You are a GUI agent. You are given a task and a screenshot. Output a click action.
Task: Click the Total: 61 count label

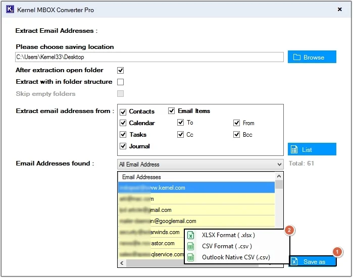click(301, 163)
